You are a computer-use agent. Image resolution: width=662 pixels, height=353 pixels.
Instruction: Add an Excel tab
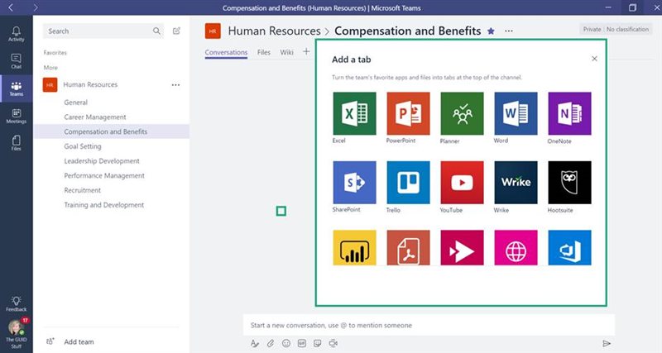click(354, 113)
